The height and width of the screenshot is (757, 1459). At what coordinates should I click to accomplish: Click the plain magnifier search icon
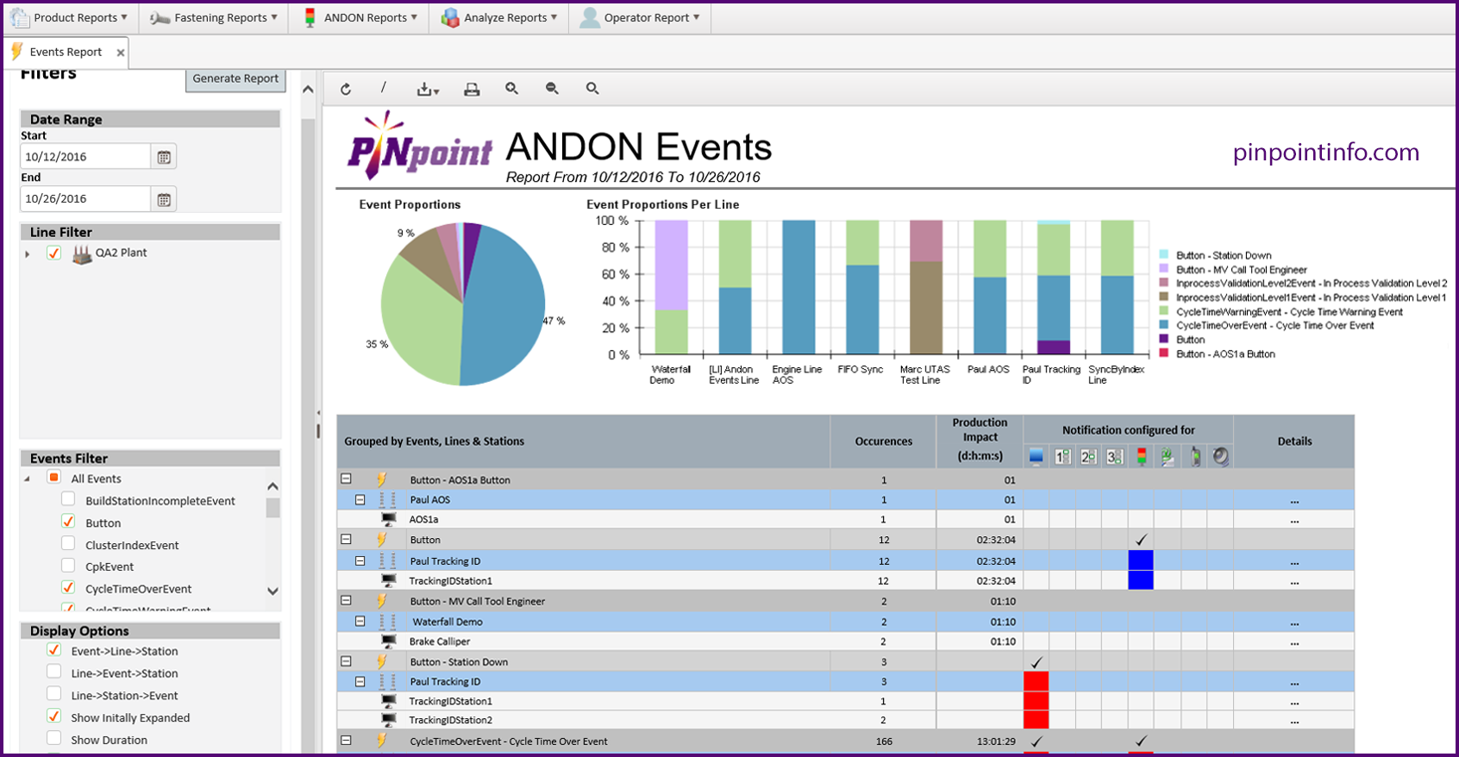[x=592, y=88]
